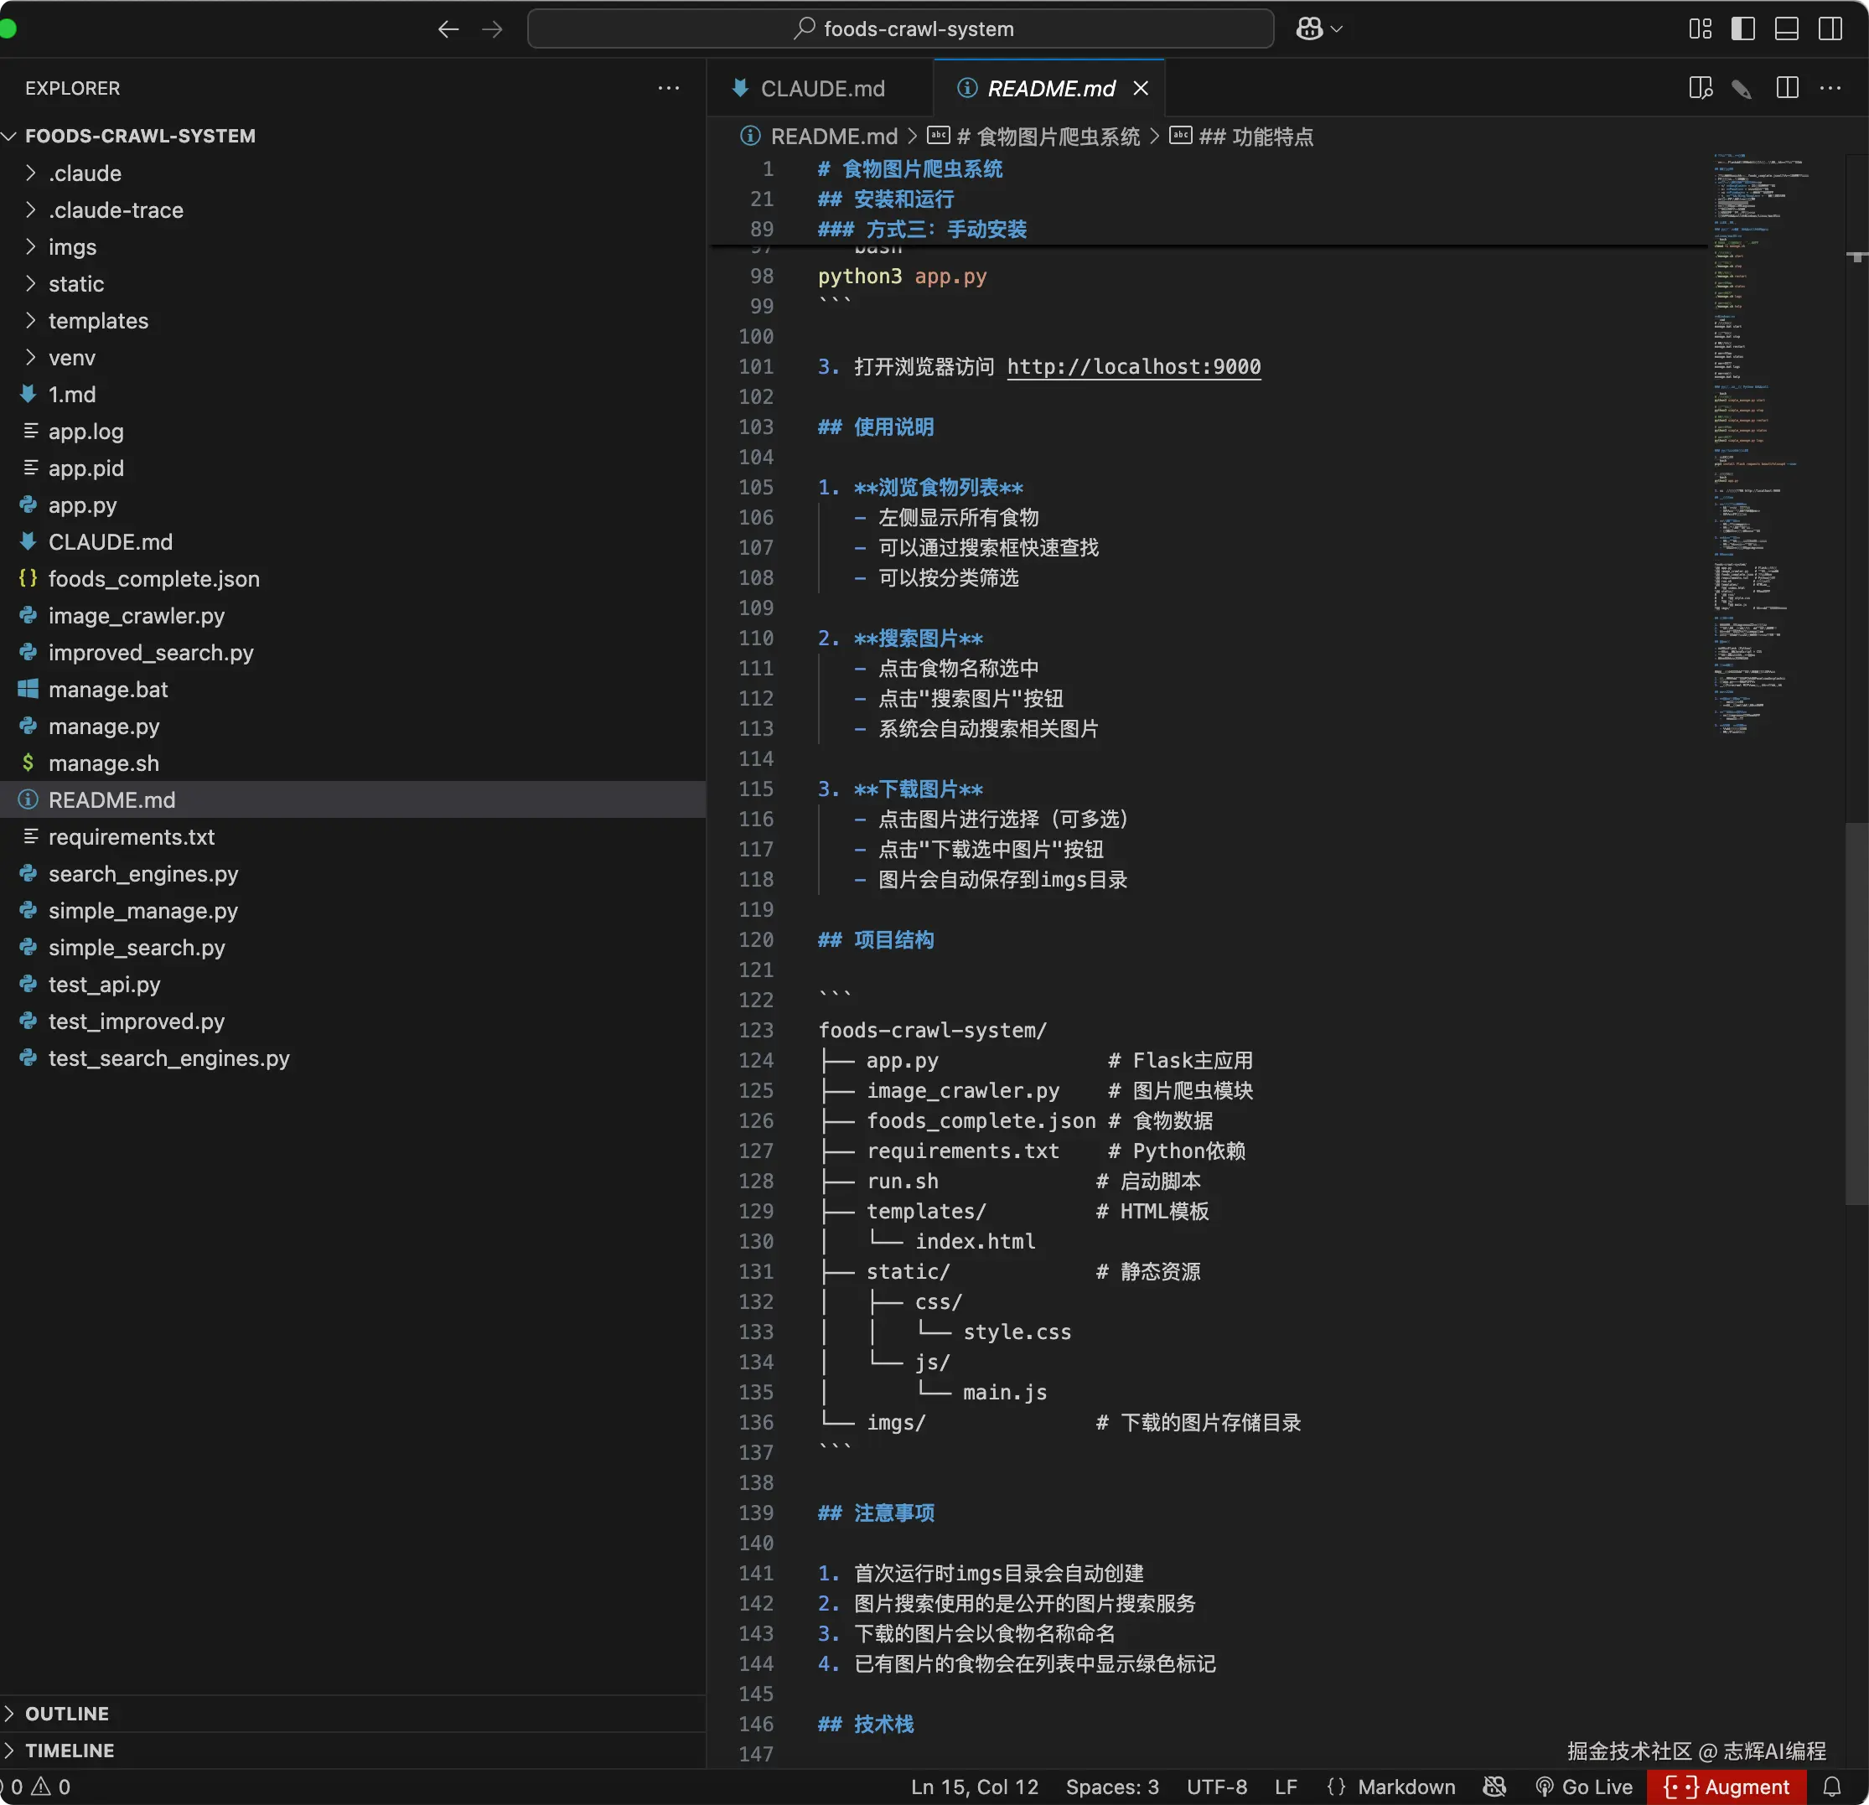Screen dimensions: 1869x1805
Task: Expand the templates folder
Action: click(98, 320)
